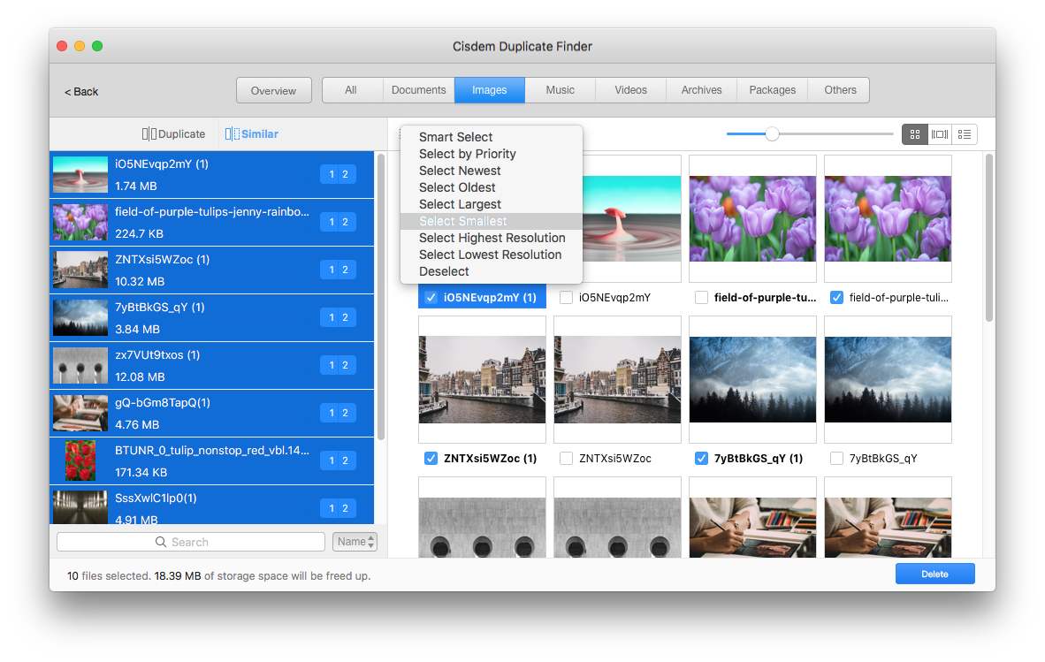Screen dimensions: 1045x662
Task: Check the ZNTXsi5WZoc checkbox
Action: tap(566, 458)
